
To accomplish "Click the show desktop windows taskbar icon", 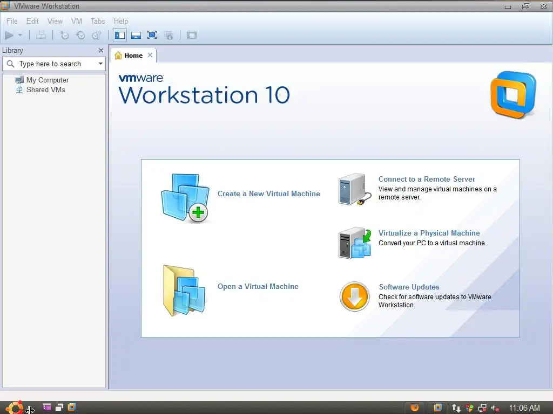I will pyautogui.click(x=59, y=408).
